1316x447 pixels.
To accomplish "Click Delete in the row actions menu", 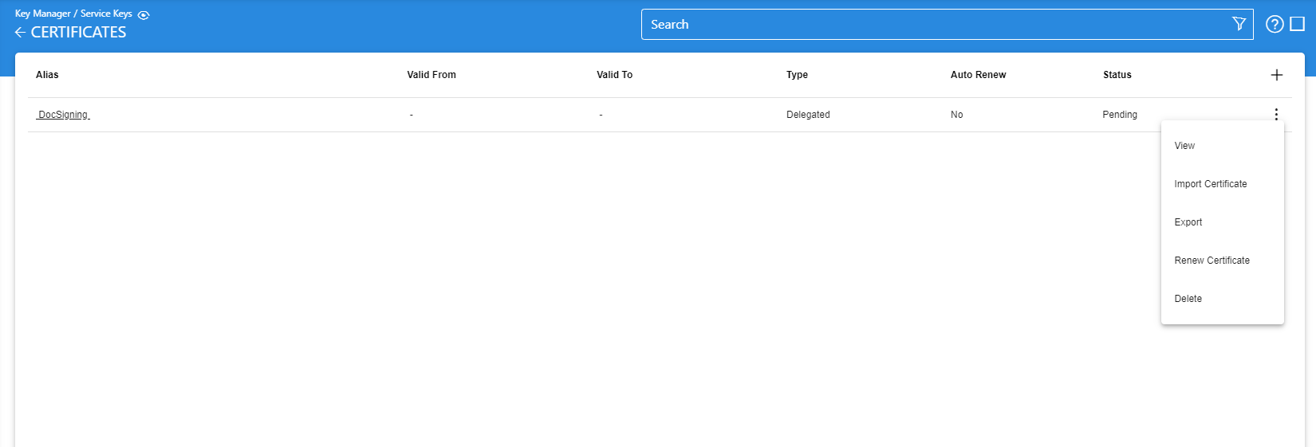I will tap(1188, 299).
